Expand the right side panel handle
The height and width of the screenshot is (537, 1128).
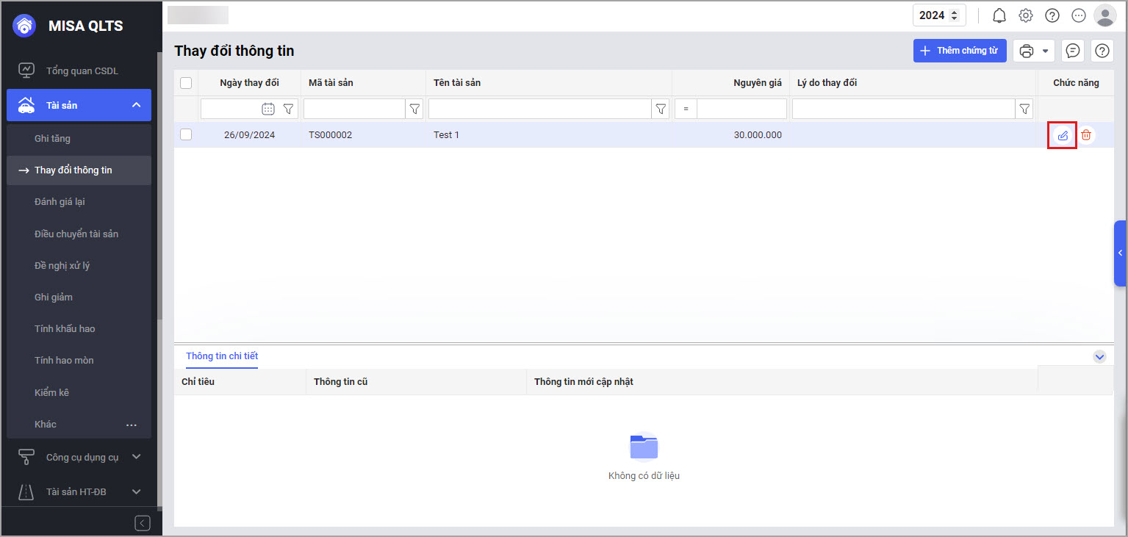(1120, 253)
